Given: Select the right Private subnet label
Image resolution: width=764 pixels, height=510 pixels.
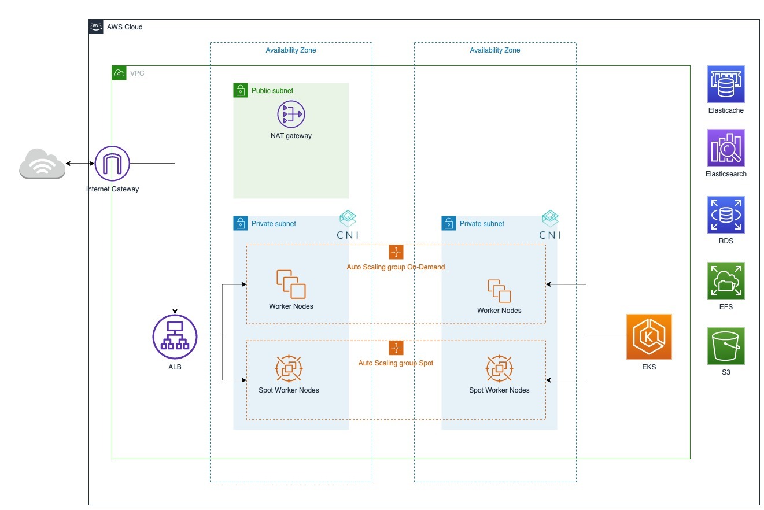Looking at the screenshot, I should [x=482, y=224].
